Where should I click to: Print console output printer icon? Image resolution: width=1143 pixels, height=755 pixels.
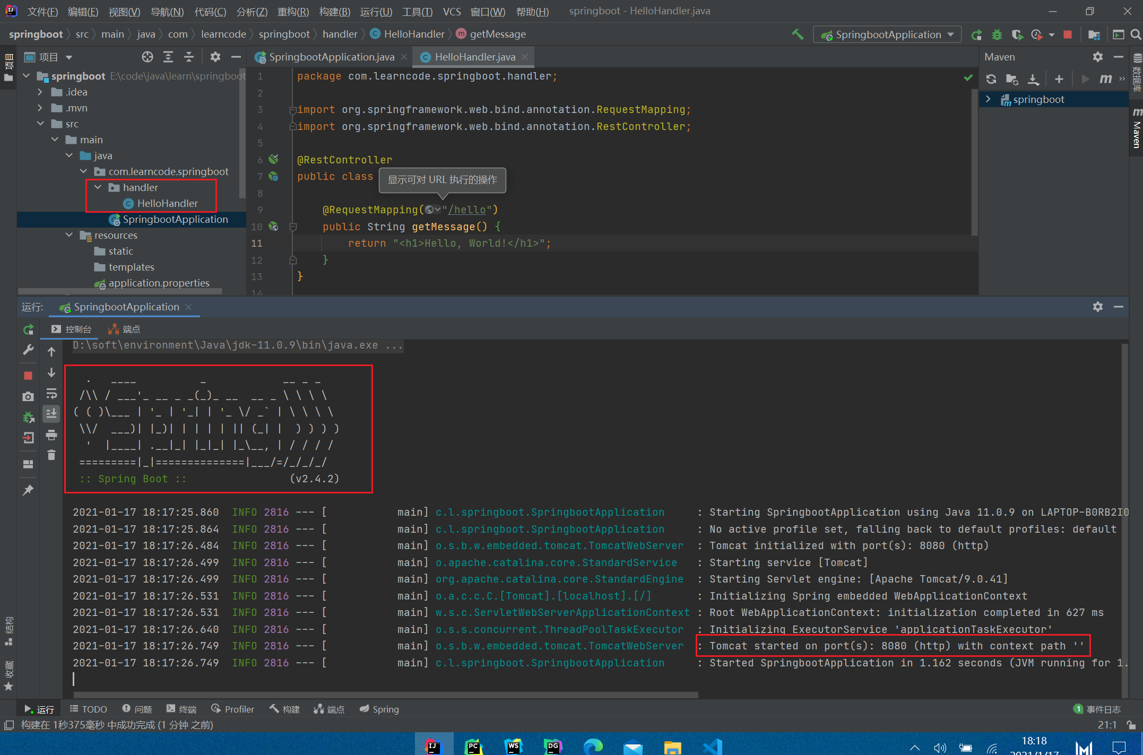click(51, 435)
